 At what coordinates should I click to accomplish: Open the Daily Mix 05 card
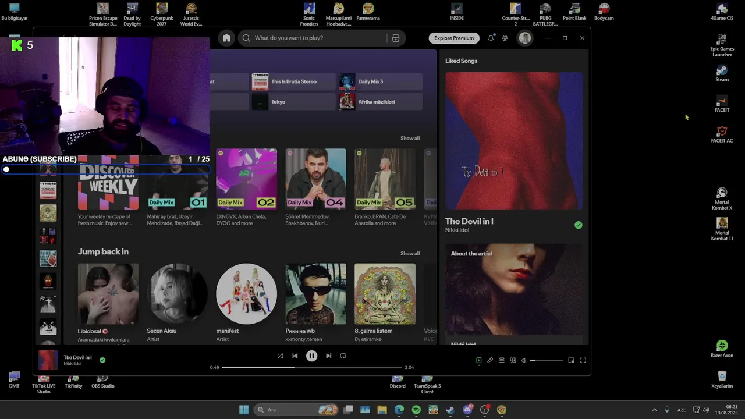(385, 187)
